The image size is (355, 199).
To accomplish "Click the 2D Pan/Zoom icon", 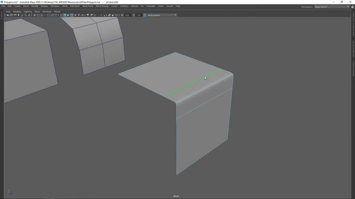I will click(26, 15).
